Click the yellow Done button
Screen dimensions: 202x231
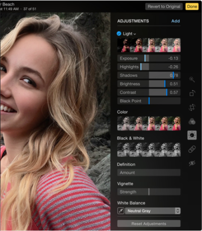point(192,6)
